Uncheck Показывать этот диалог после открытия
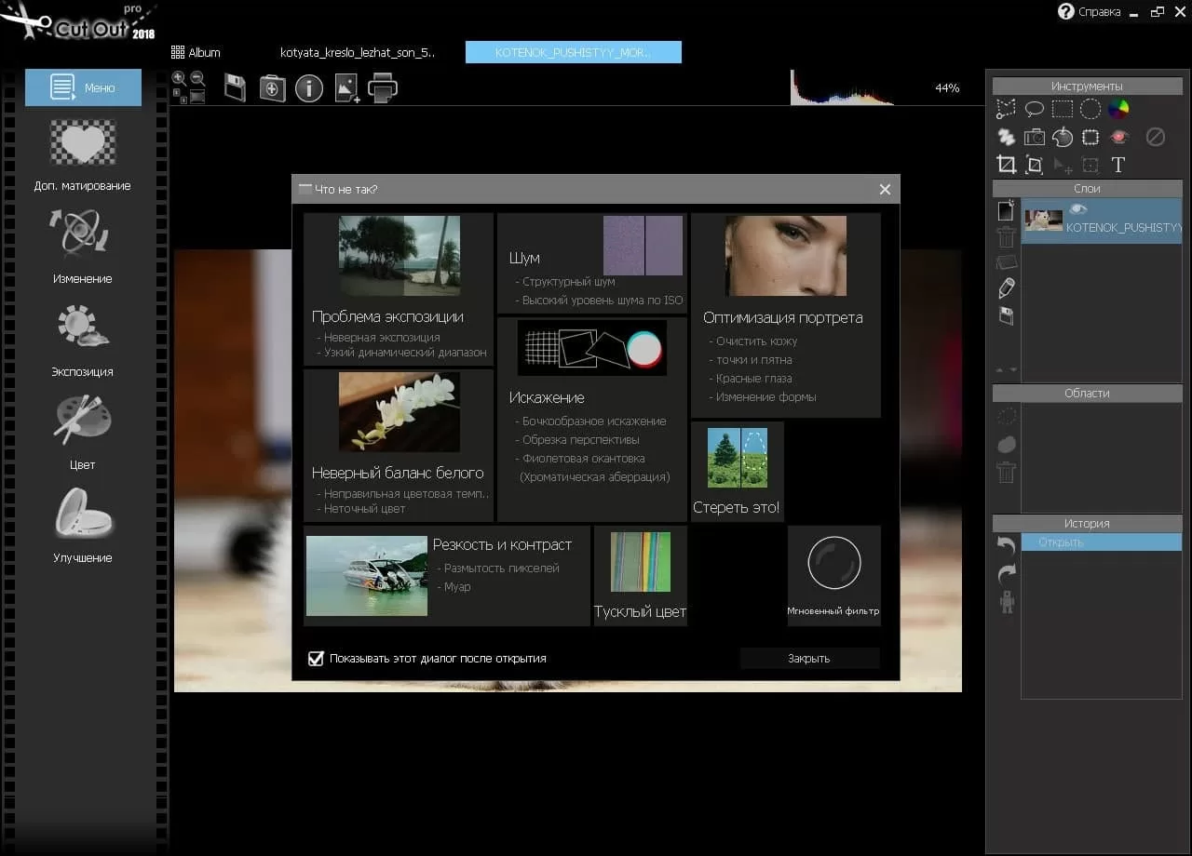This screenshot has height=856, width=1192. click(x=316, y=659)
